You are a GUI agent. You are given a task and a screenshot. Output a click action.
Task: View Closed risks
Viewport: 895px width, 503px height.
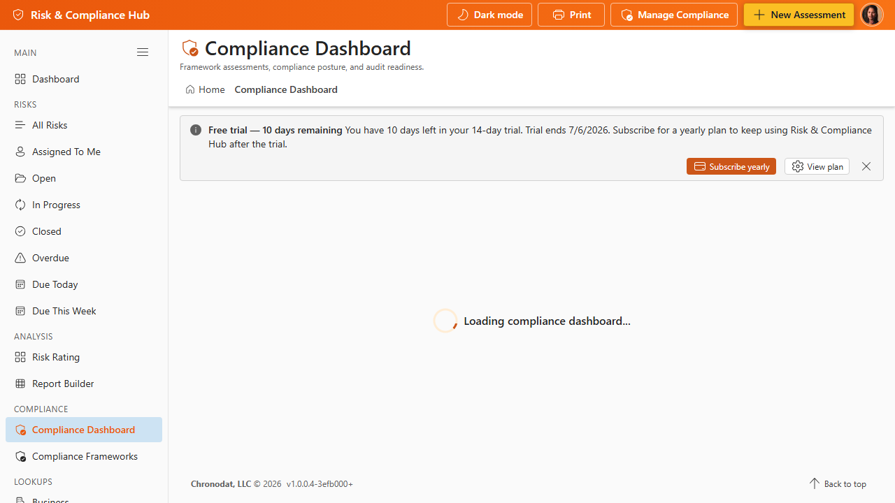[84, 231]
